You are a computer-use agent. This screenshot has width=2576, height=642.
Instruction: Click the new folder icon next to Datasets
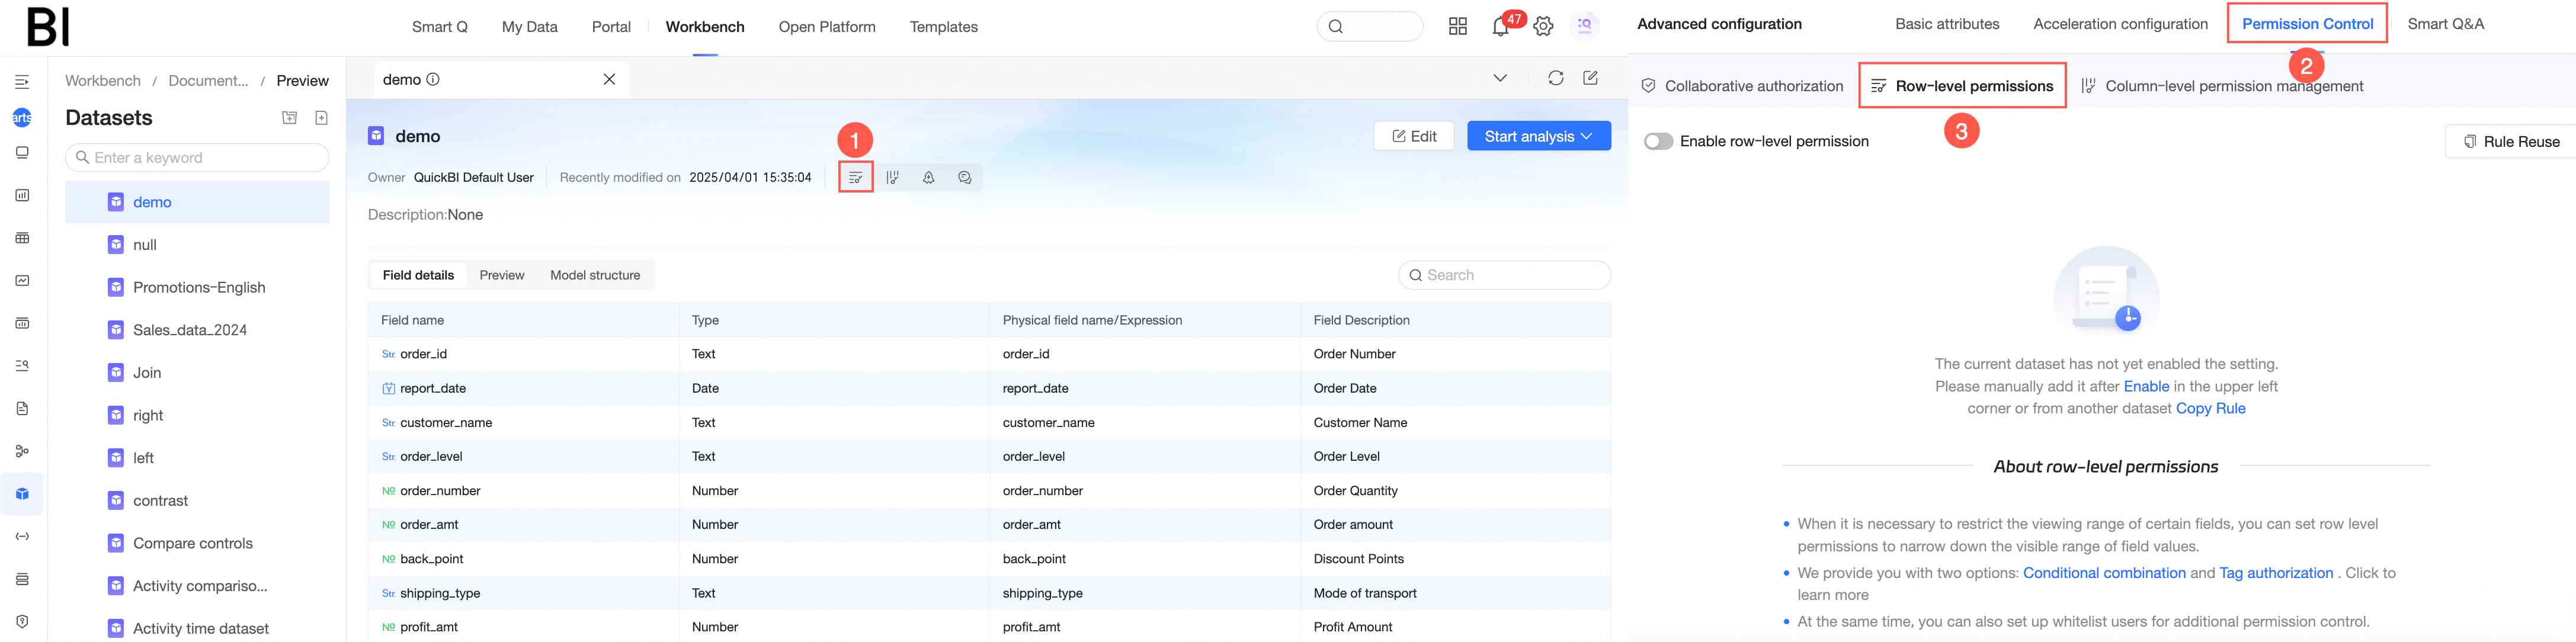290,118
